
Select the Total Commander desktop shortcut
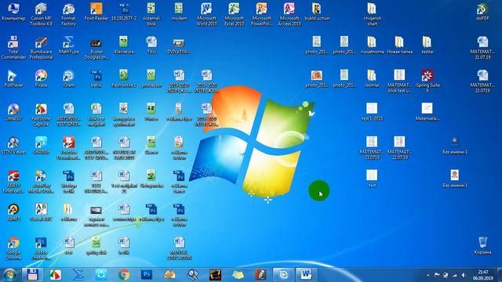pyautogui.click(x=13, y=48)
